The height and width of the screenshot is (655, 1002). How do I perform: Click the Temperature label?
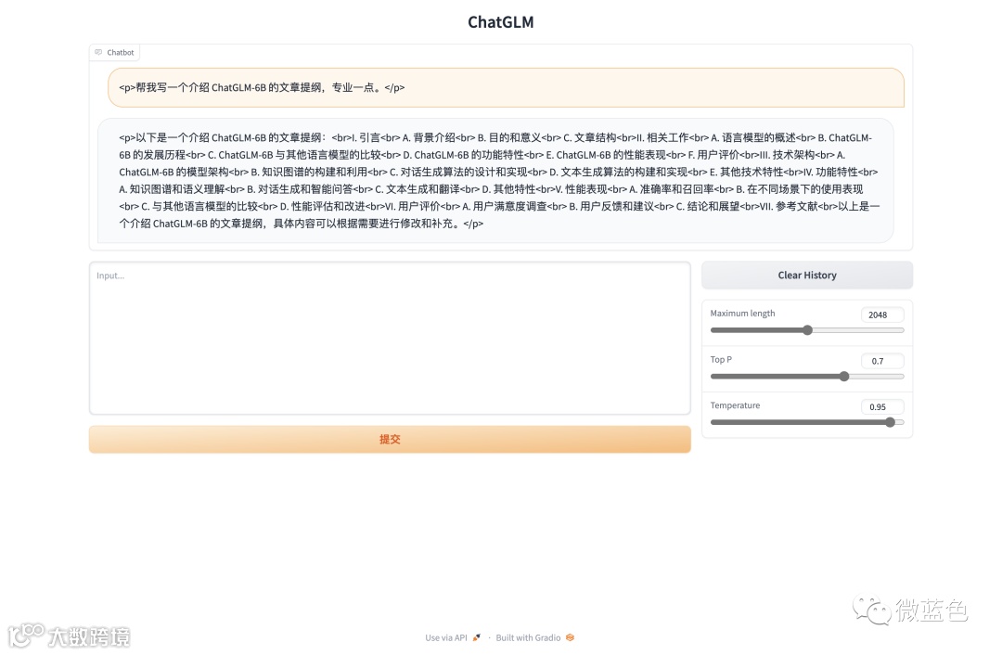point(735,405)
